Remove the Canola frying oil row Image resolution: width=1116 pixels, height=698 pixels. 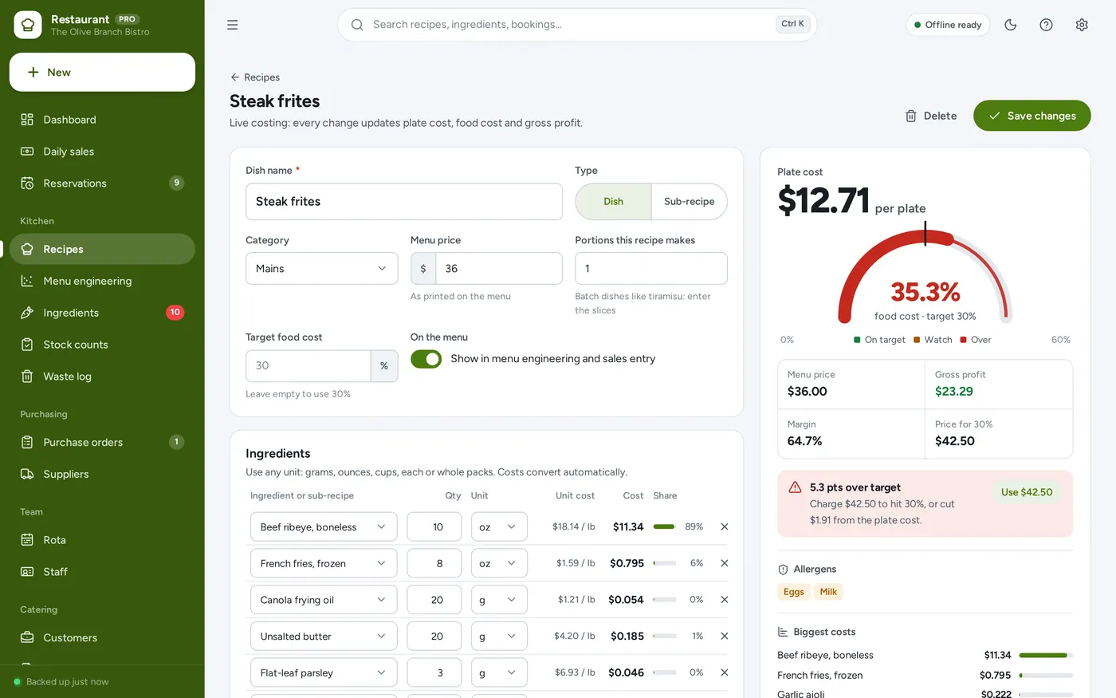[725, 600]
